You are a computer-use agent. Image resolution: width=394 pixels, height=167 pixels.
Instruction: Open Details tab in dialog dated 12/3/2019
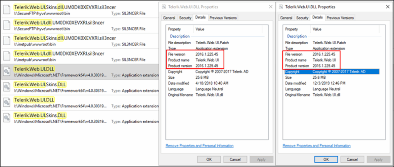click(x=317, y=17)
